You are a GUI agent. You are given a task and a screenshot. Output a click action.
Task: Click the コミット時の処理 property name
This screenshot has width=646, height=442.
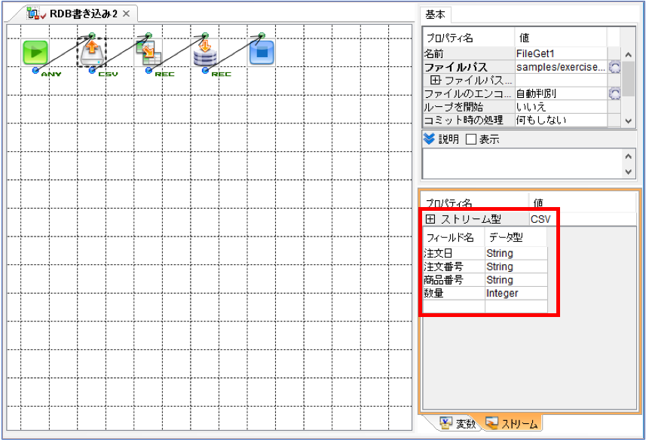pos(468,120)
